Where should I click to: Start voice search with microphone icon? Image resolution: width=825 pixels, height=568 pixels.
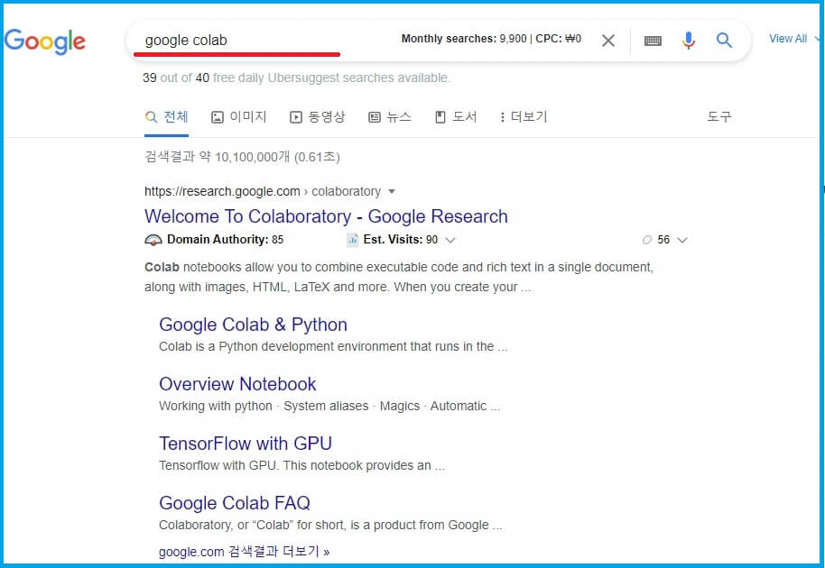[688, 41]
